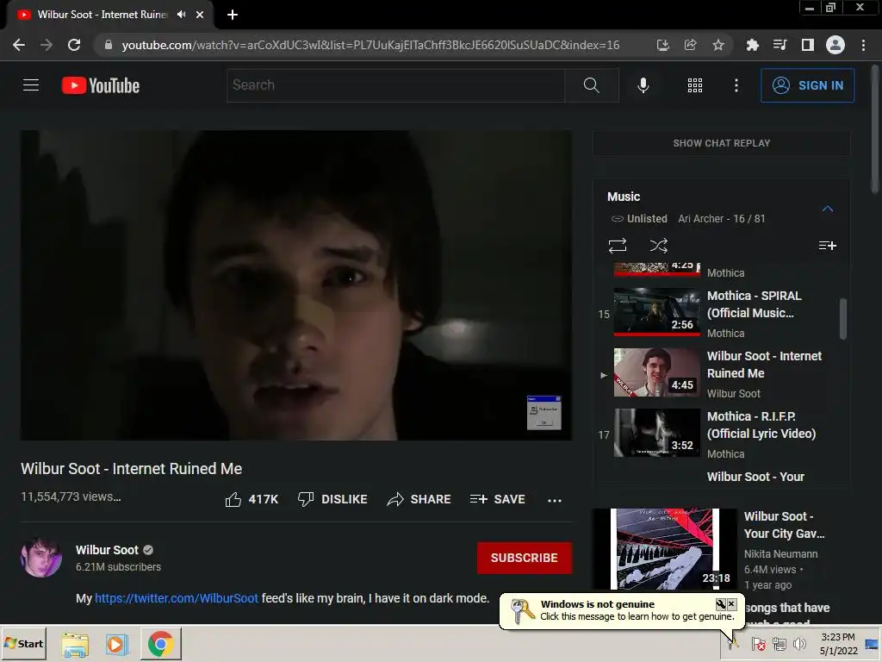Open a new browser tab
The width and height of the screenshot is (882, 662).
tap(233, 15)
